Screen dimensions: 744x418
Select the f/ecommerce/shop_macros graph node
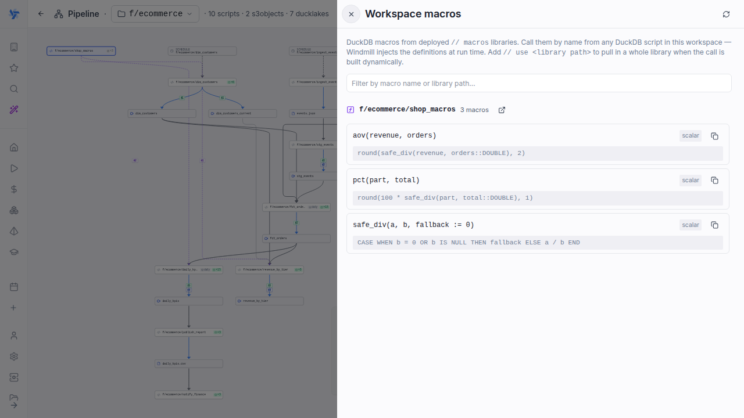tap(81, 51)
